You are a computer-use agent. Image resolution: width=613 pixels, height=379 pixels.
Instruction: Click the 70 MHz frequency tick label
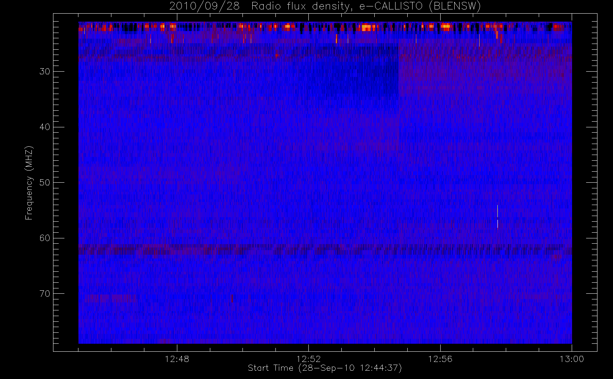[45, 294]
